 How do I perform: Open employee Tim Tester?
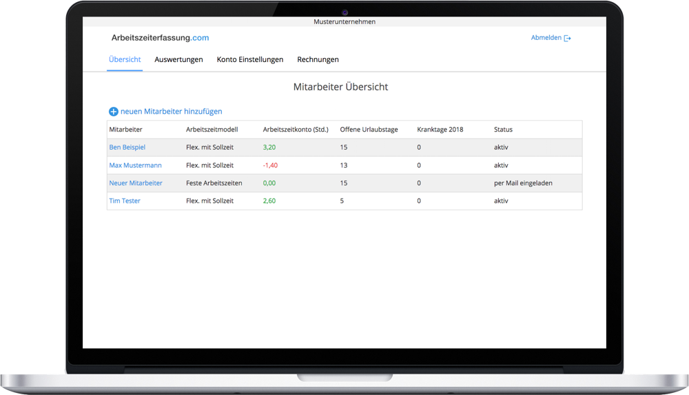tap(125, 201)
